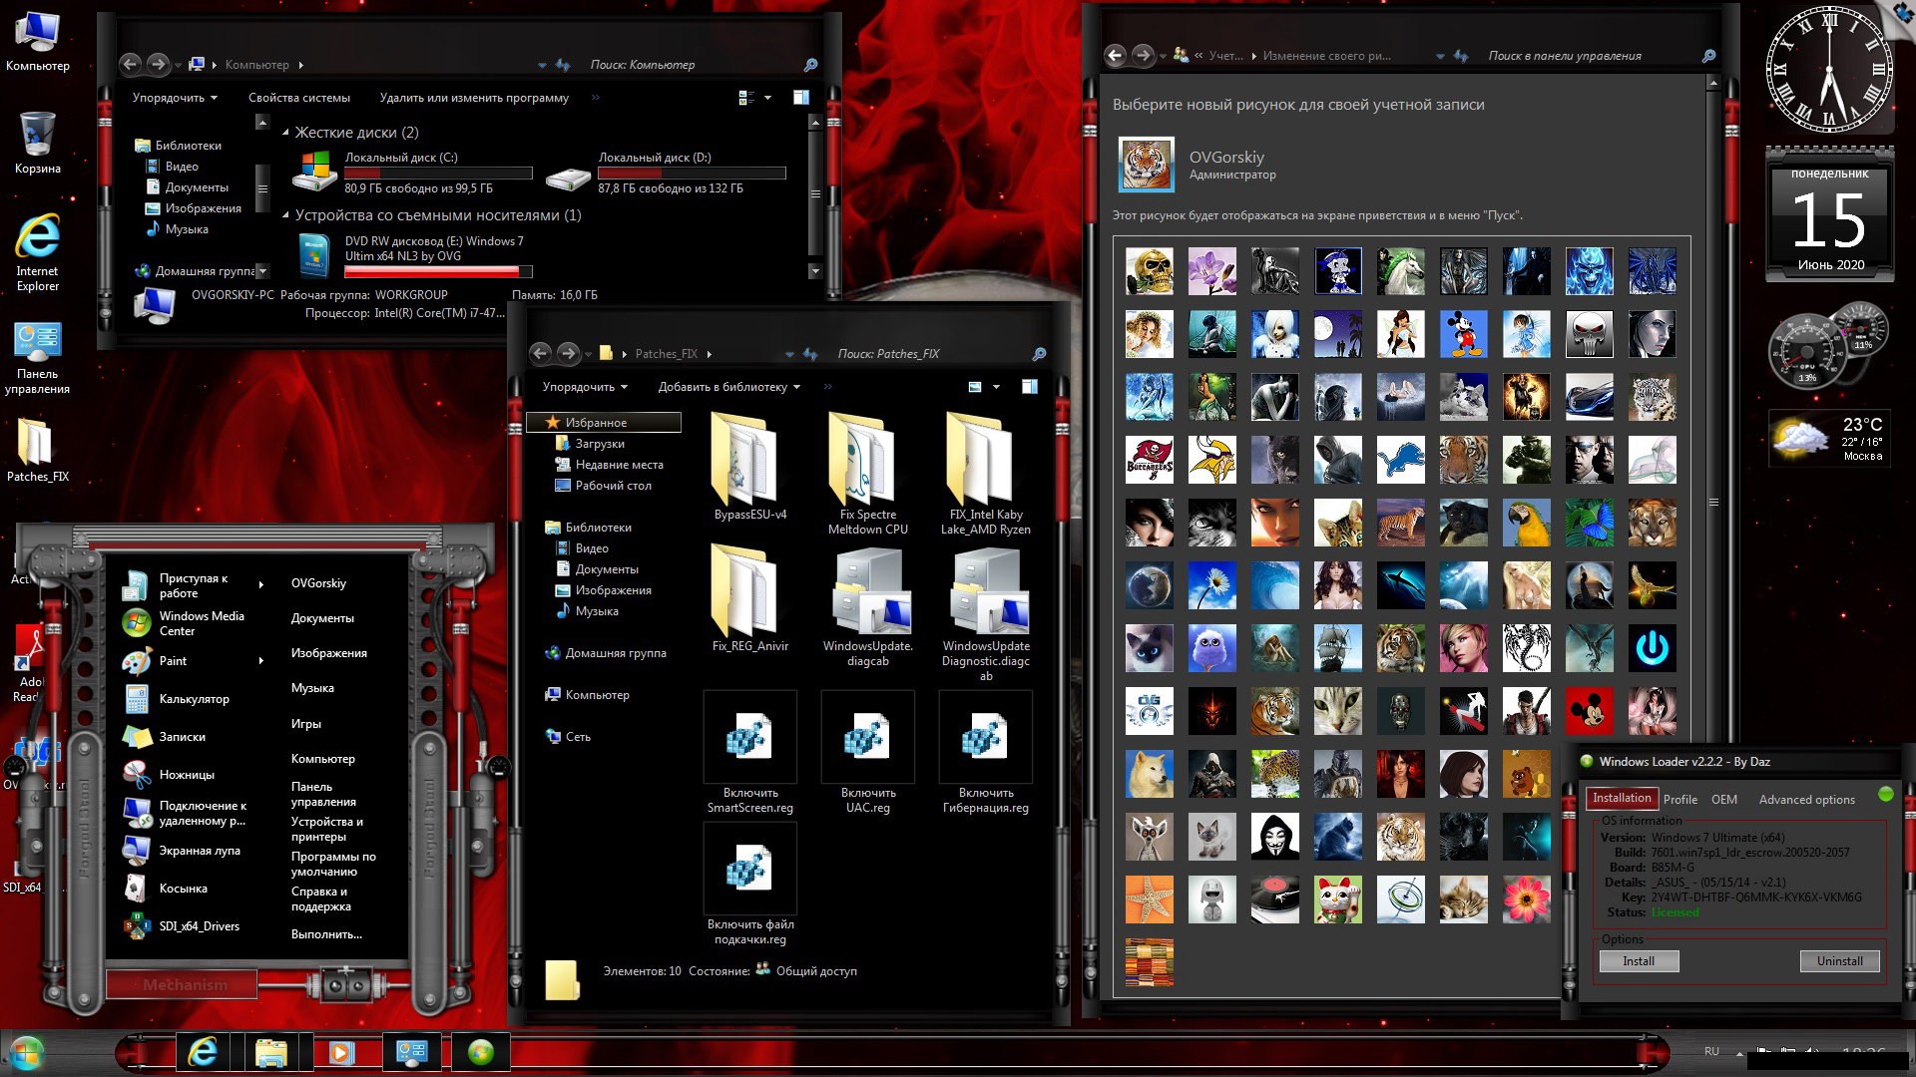Click Выполнить option in Start menu
Viewport: 1916px width, 1077px height.
coord(325,933)
